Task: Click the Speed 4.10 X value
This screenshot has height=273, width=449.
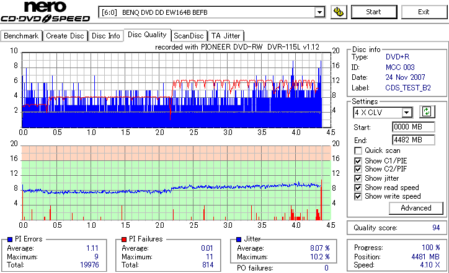Action: coord(430,265)
